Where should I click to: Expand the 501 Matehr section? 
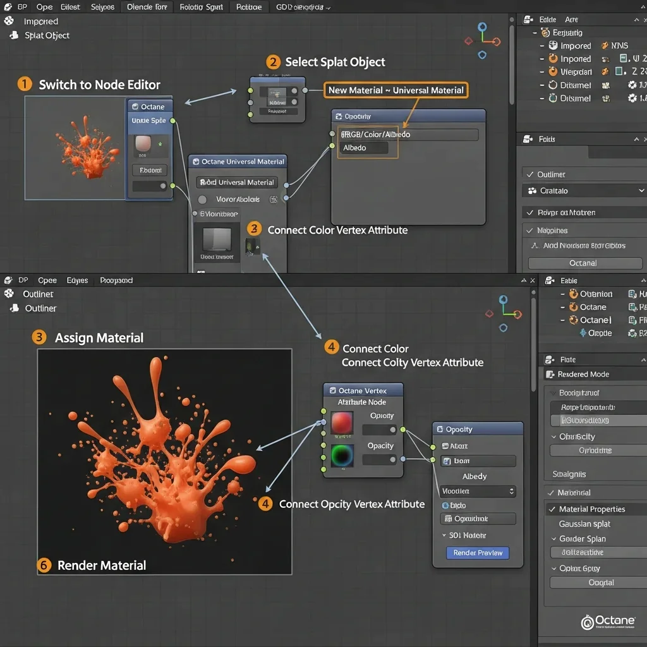point(444,535)
